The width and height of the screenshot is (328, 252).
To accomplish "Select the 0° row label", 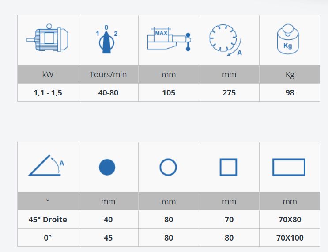I will 48,237.
